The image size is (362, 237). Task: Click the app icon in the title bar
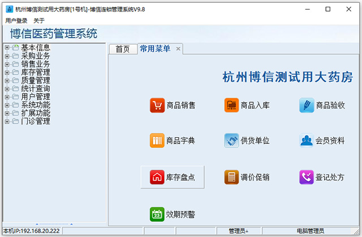click(x=10, y=9)
